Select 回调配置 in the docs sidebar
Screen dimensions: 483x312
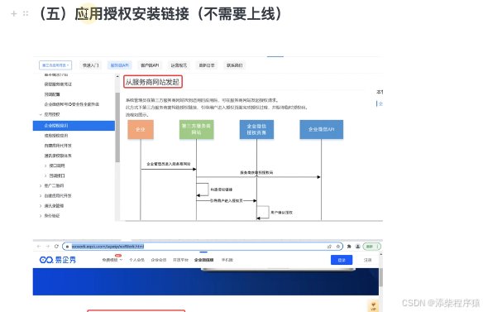point(52,94)
